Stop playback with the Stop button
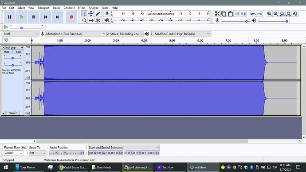The height and width of the screenshot is (172, 306). [x=34, y=17]
